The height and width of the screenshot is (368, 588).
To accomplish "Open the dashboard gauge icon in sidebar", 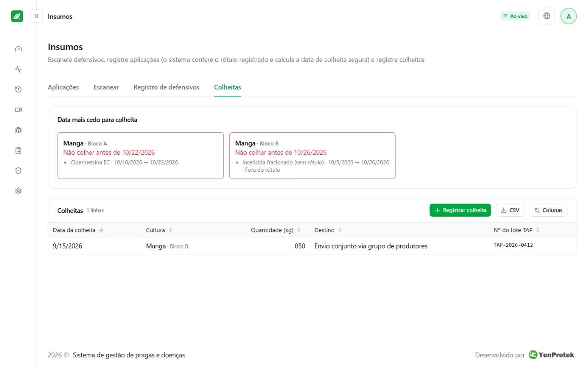I will pyautogui.click(x=18, y=49).
